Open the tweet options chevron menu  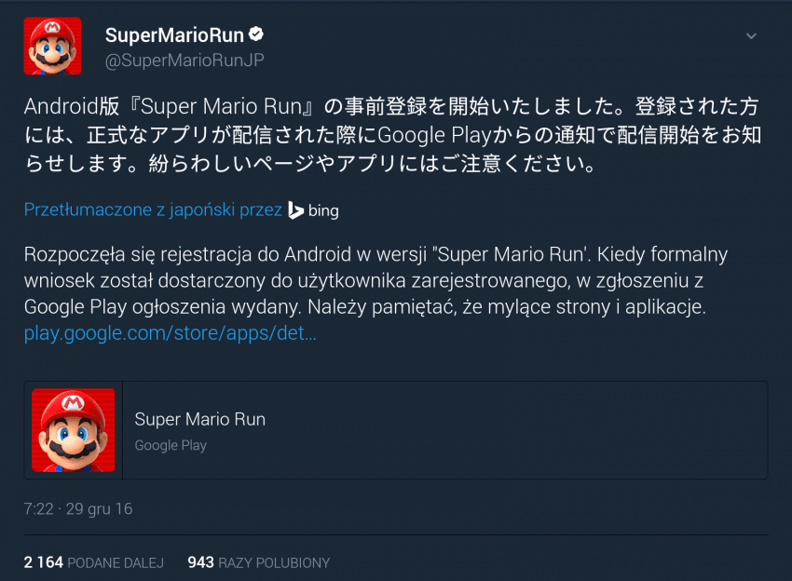[x=752, y=36]
